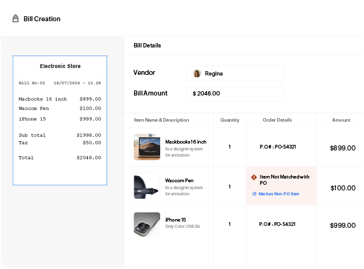This screenshot has height=269, width=364.
Task: Click the Quantity column header
Action: coord(230,120)
